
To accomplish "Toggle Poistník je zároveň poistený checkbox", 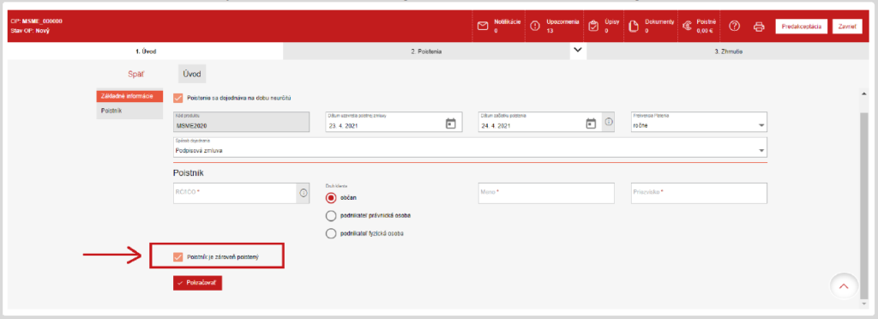I will click(x=178, y=257).
